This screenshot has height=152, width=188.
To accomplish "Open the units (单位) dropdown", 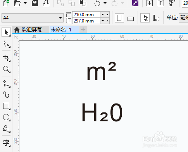I will tap(183, 18).
